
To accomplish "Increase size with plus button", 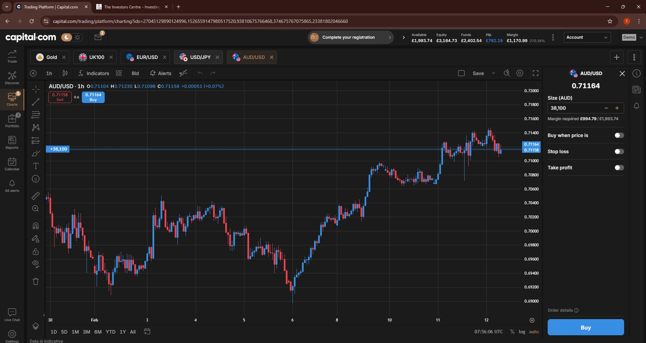I will pos(617,108).
